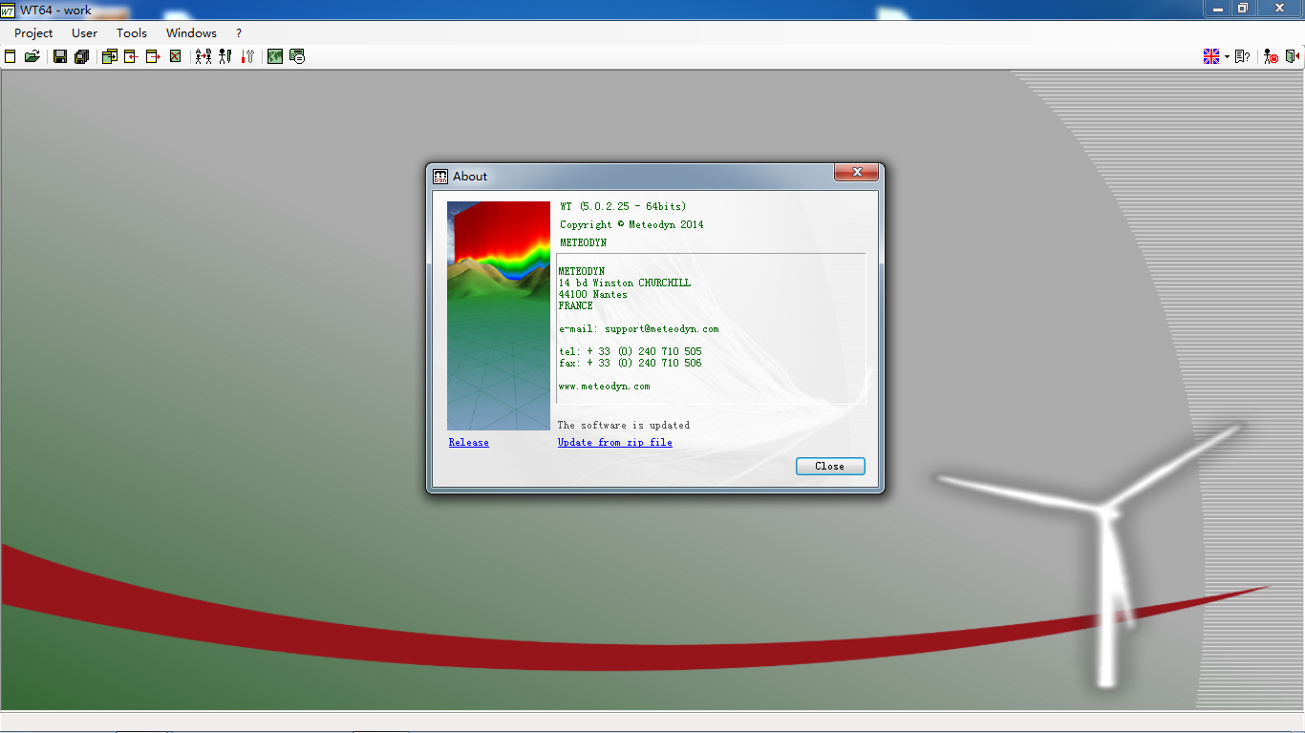Screen dimensions: 1305x733
Task: Click "The software is updated" status text
Action: point(624,426)
